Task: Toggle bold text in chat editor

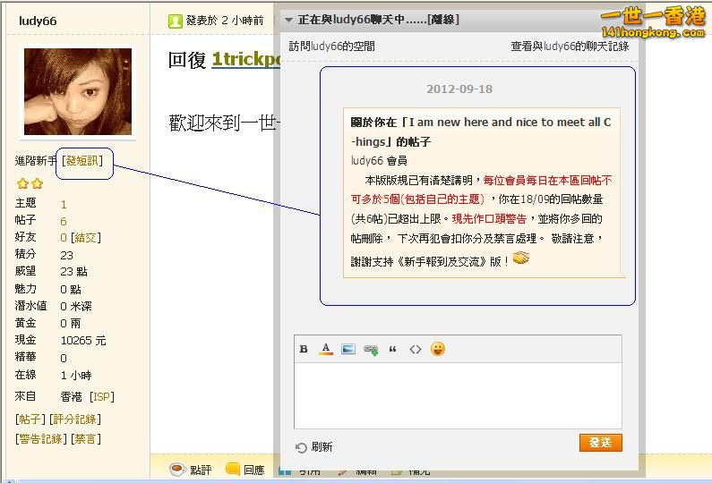Action: pyautogui.click(x=304, y=349)
